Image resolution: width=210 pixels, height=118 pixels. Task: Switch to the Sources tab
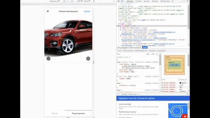147,1
